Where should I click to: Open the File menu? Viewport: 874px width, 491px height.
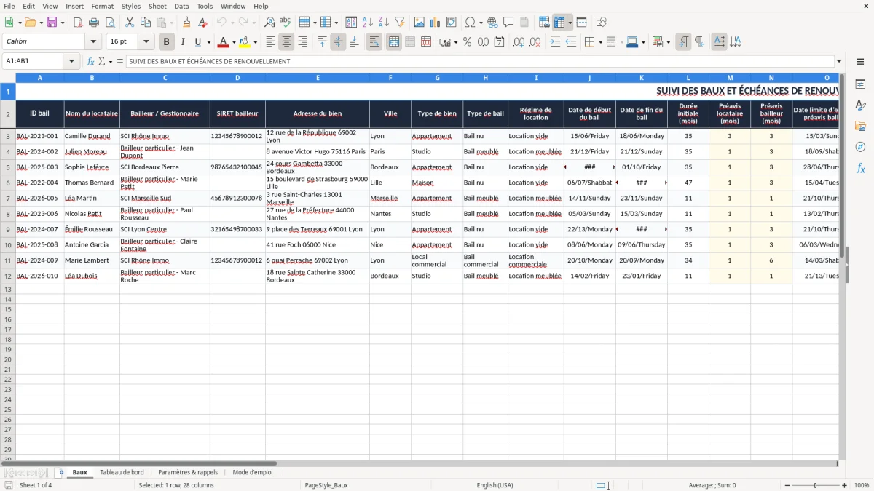(9, 6)
